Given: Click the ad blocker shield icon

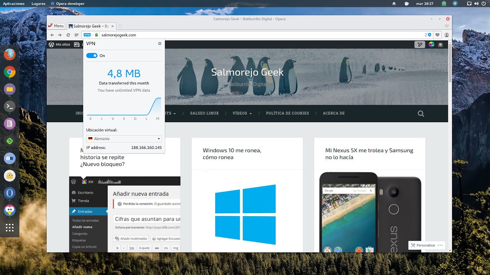Looking at the screenshot, I should (x=430, y=35).
